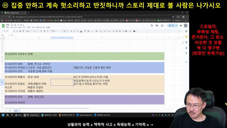Click the Gemini sparkle icon

(x=181, y=26)
